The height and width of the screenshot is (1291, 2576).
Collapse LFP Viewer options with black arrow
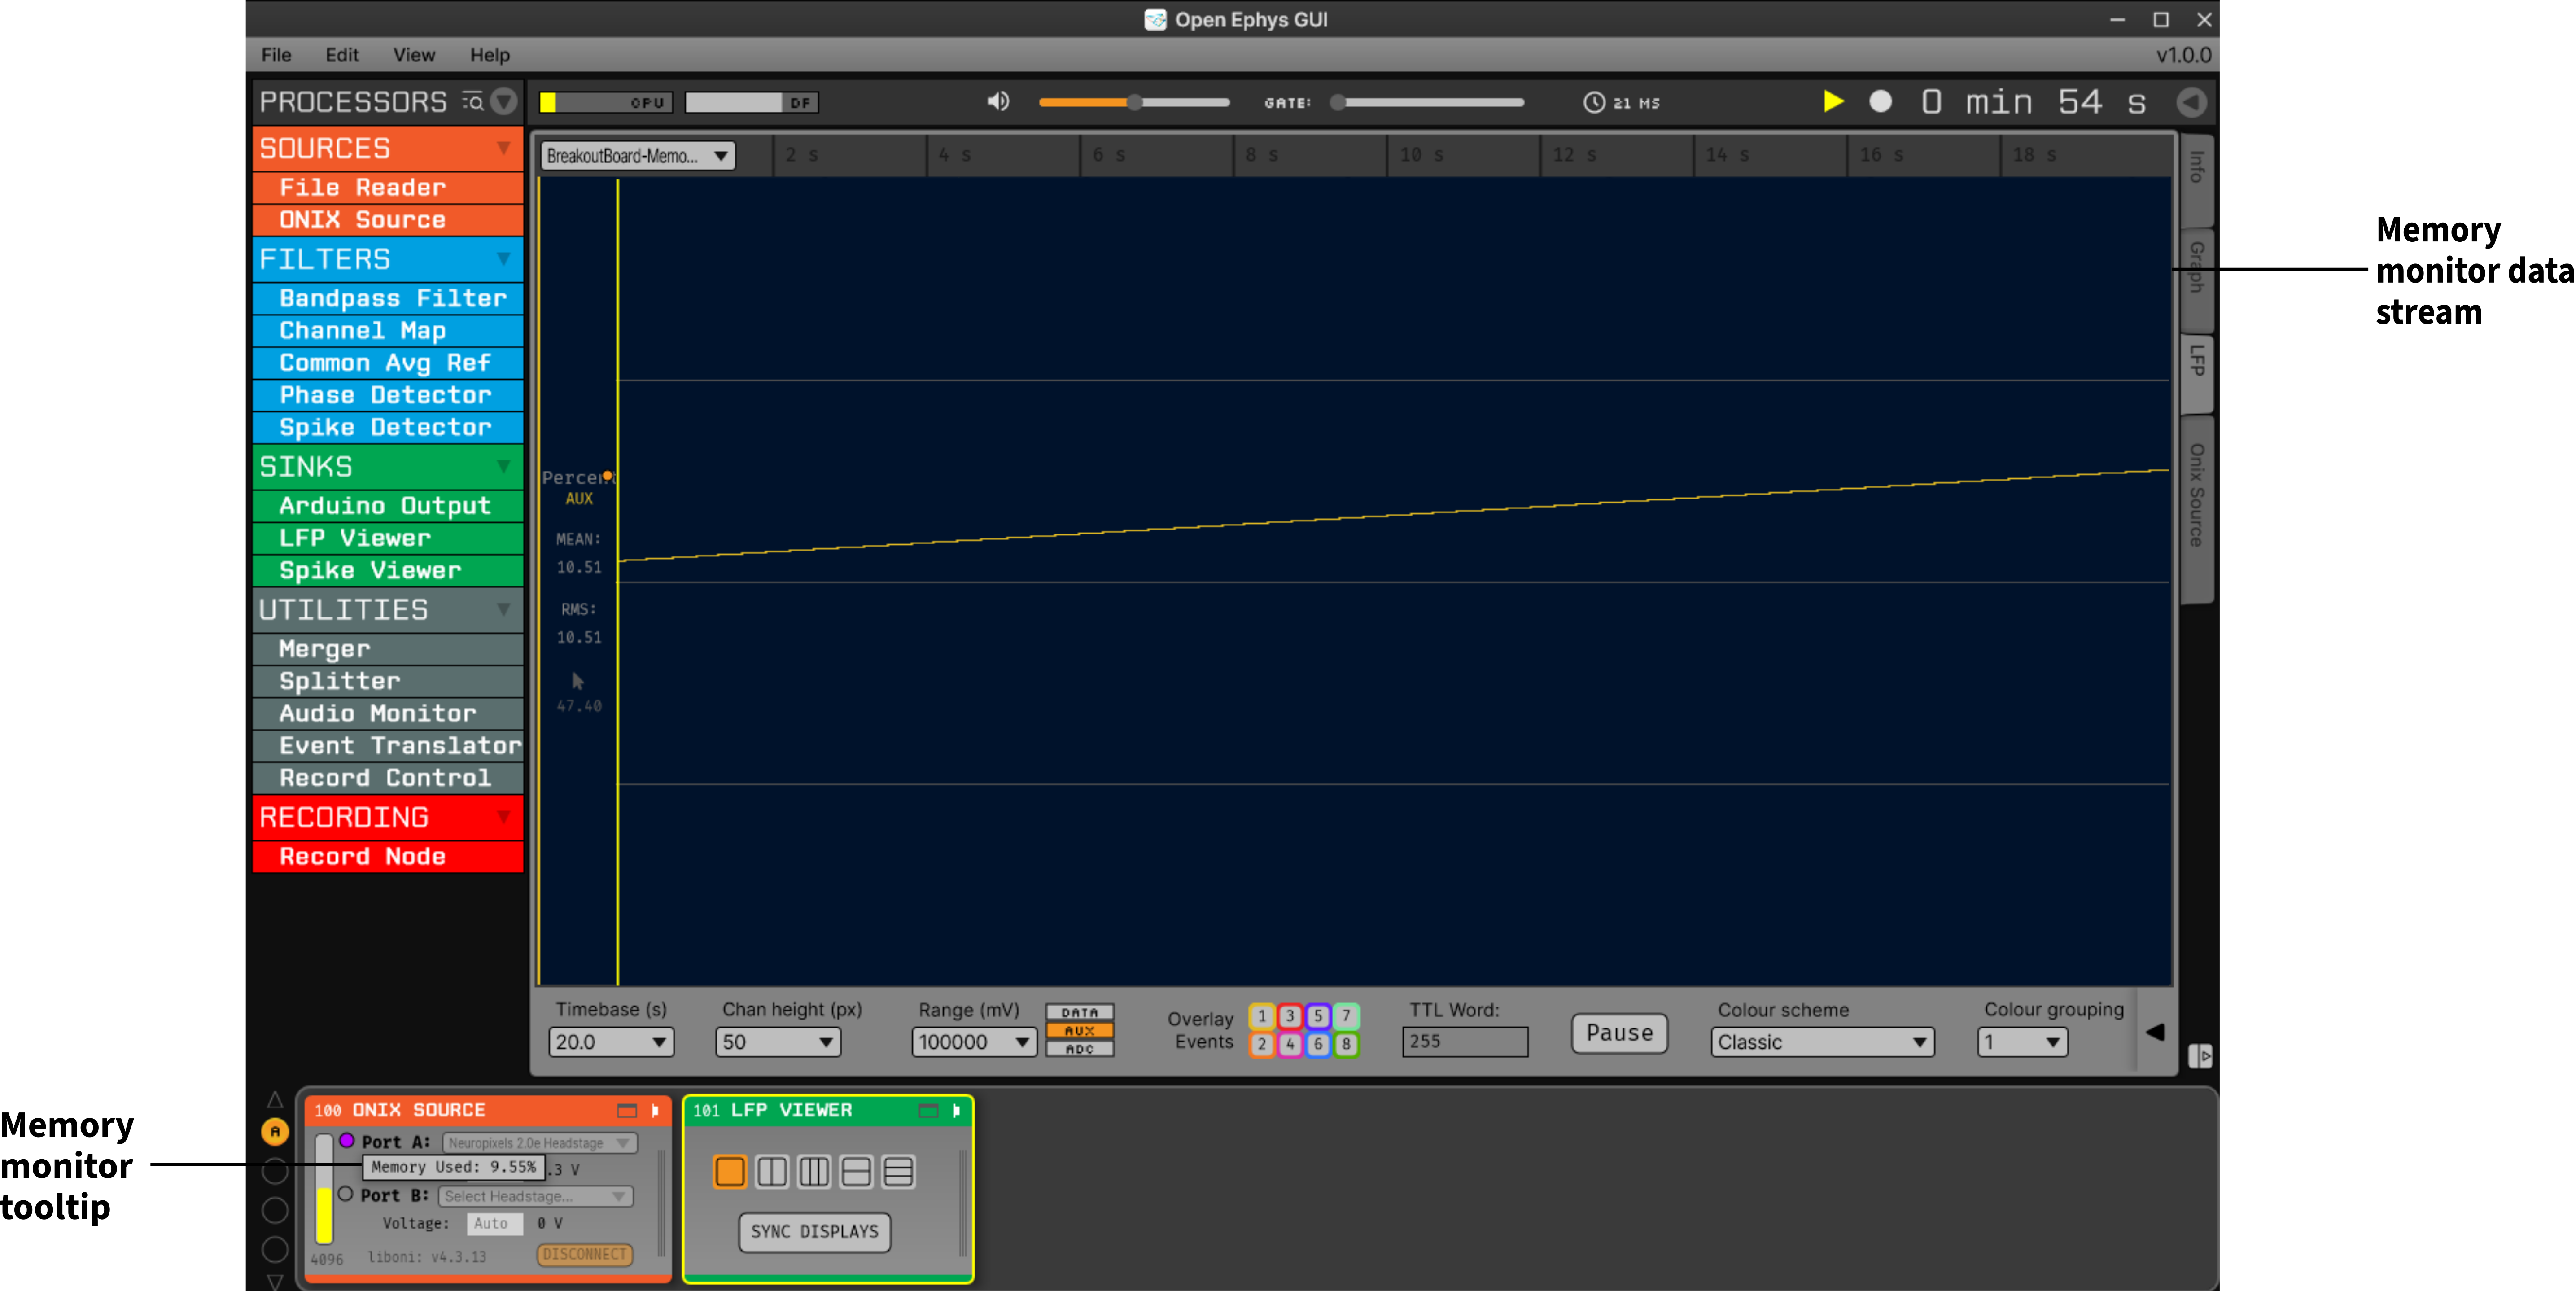[2155, 1032]
